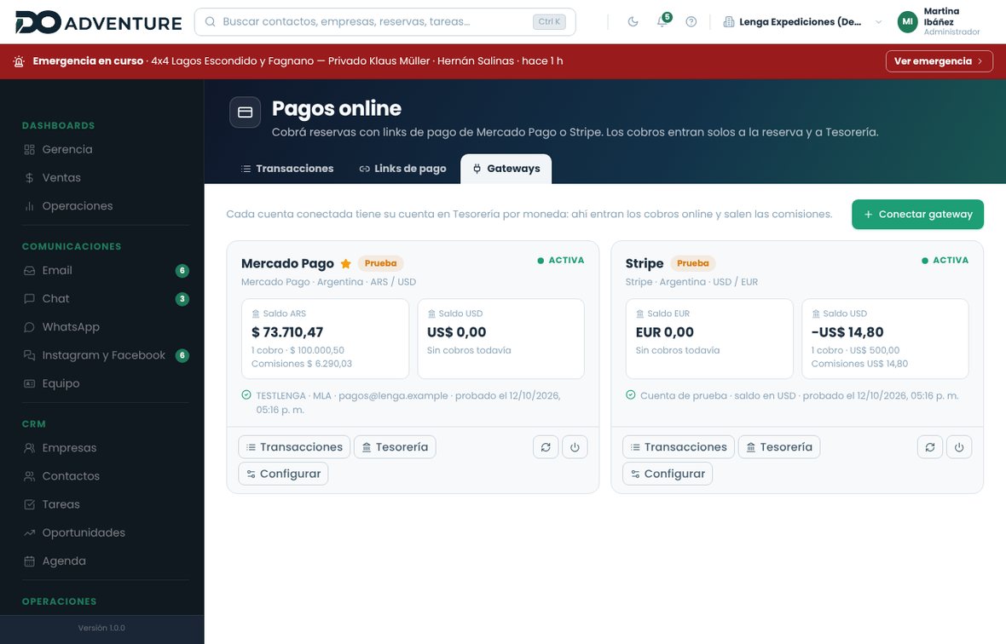
Task: Open Transacciones for Mercado Pago
Action: (294, 447)
